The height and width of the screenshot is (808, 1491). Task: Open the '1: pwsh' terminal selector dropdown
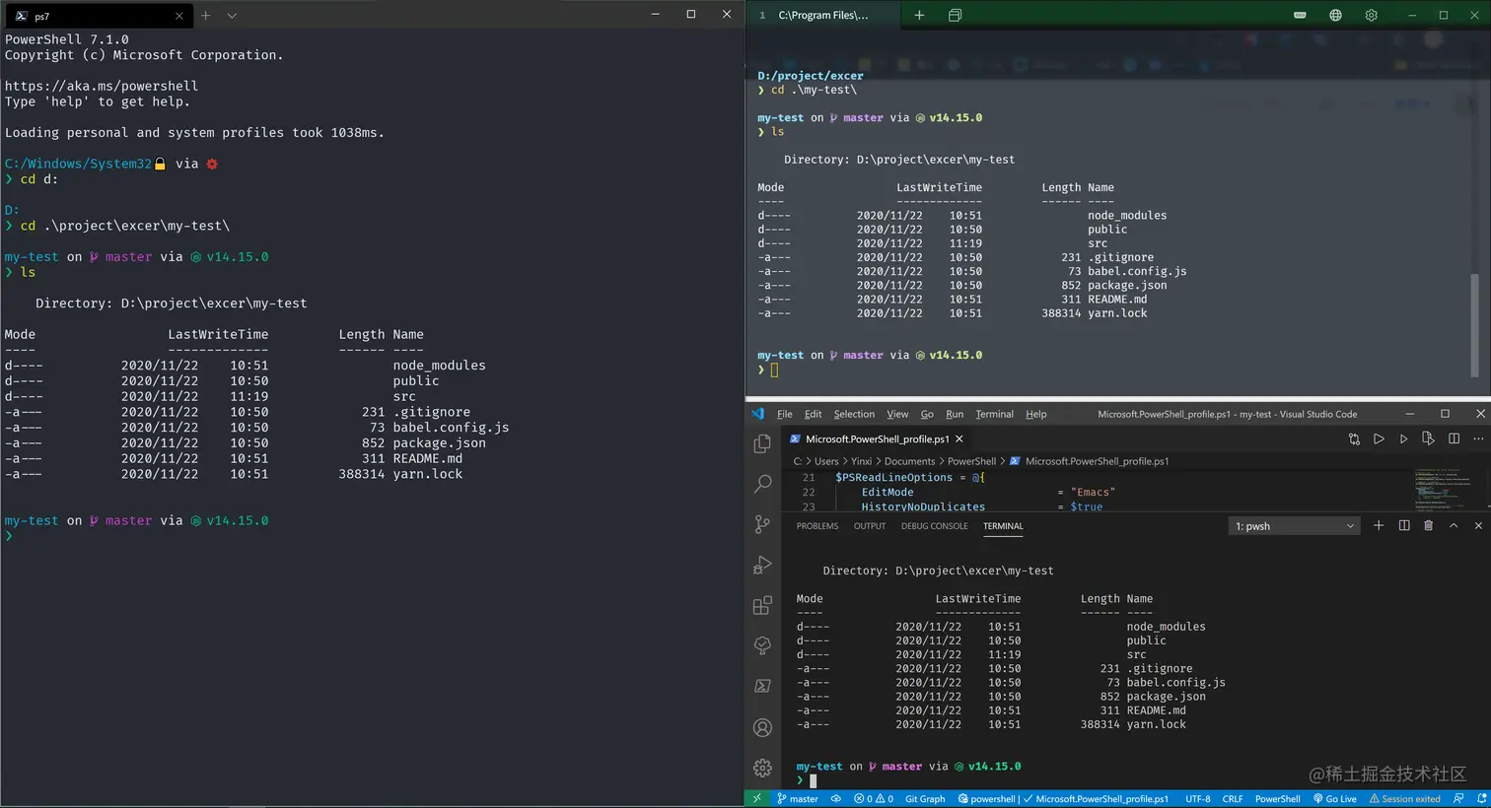(x=1295, y=526)
